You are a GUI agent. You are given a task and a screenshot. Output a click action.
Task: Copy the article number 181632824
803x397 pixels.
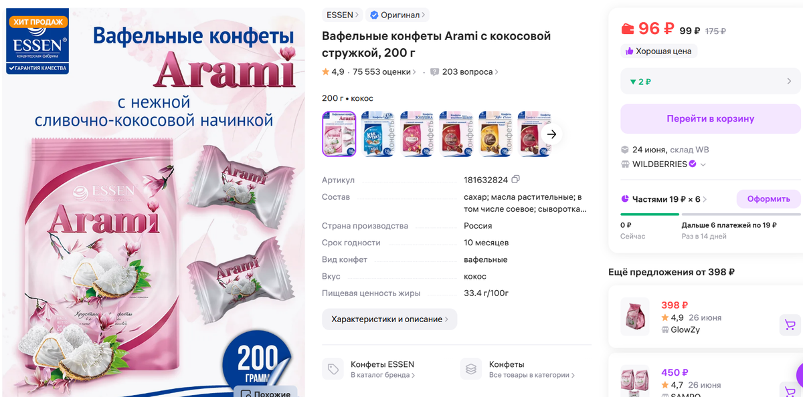(515, 180)
